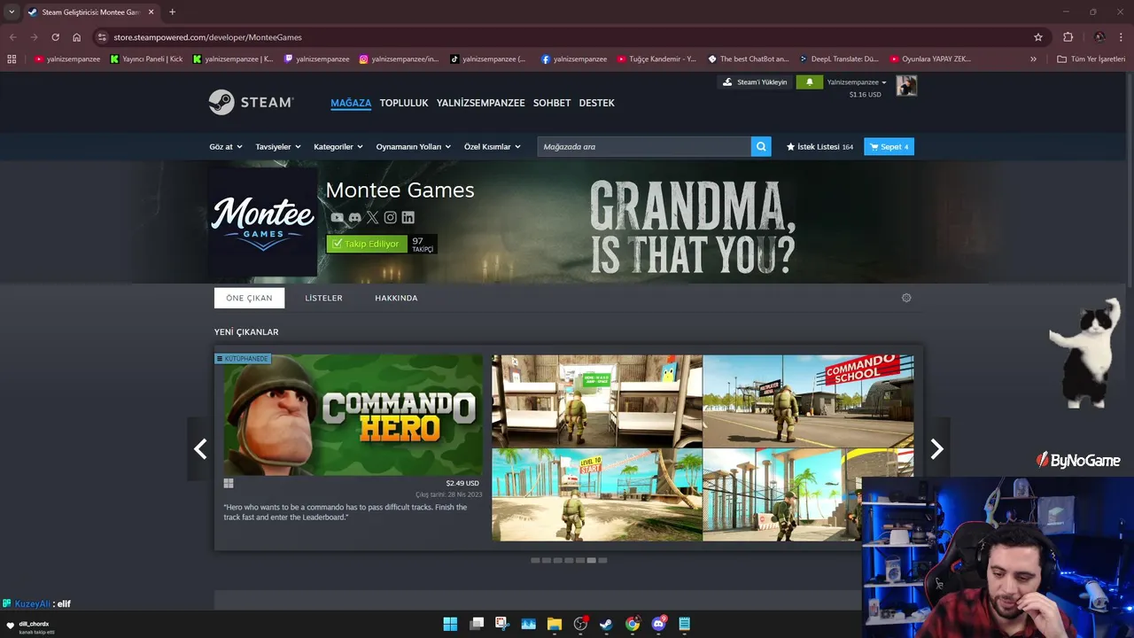Open the user profile avatar
Viewport: 1134px width, 638px height.
(905, 86)
